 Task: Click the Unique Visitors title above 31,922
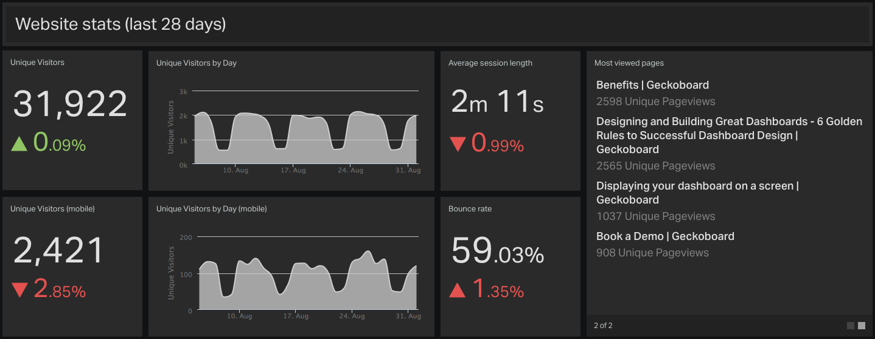click(x=37, y=63)
